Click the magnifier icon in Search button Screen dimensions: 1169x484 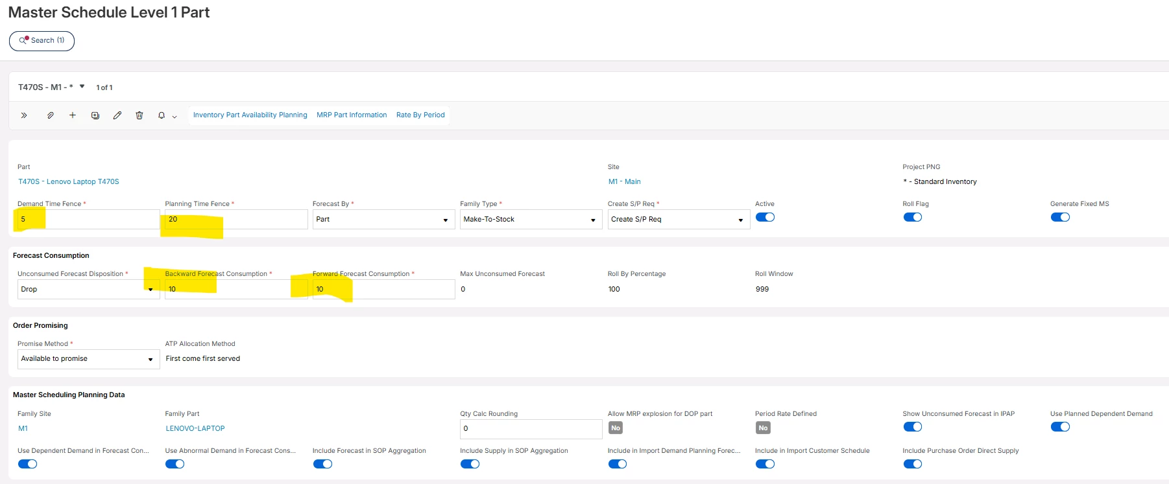coord(23,40)
